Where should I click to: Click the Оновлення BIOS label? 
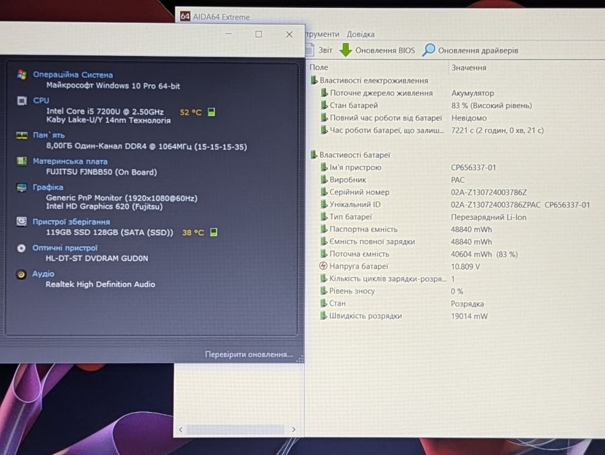(385, 50)
